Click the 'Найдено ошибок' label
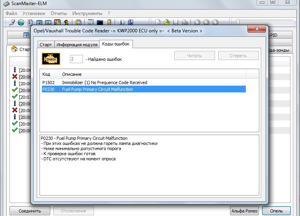 click(x=105, y=59)
